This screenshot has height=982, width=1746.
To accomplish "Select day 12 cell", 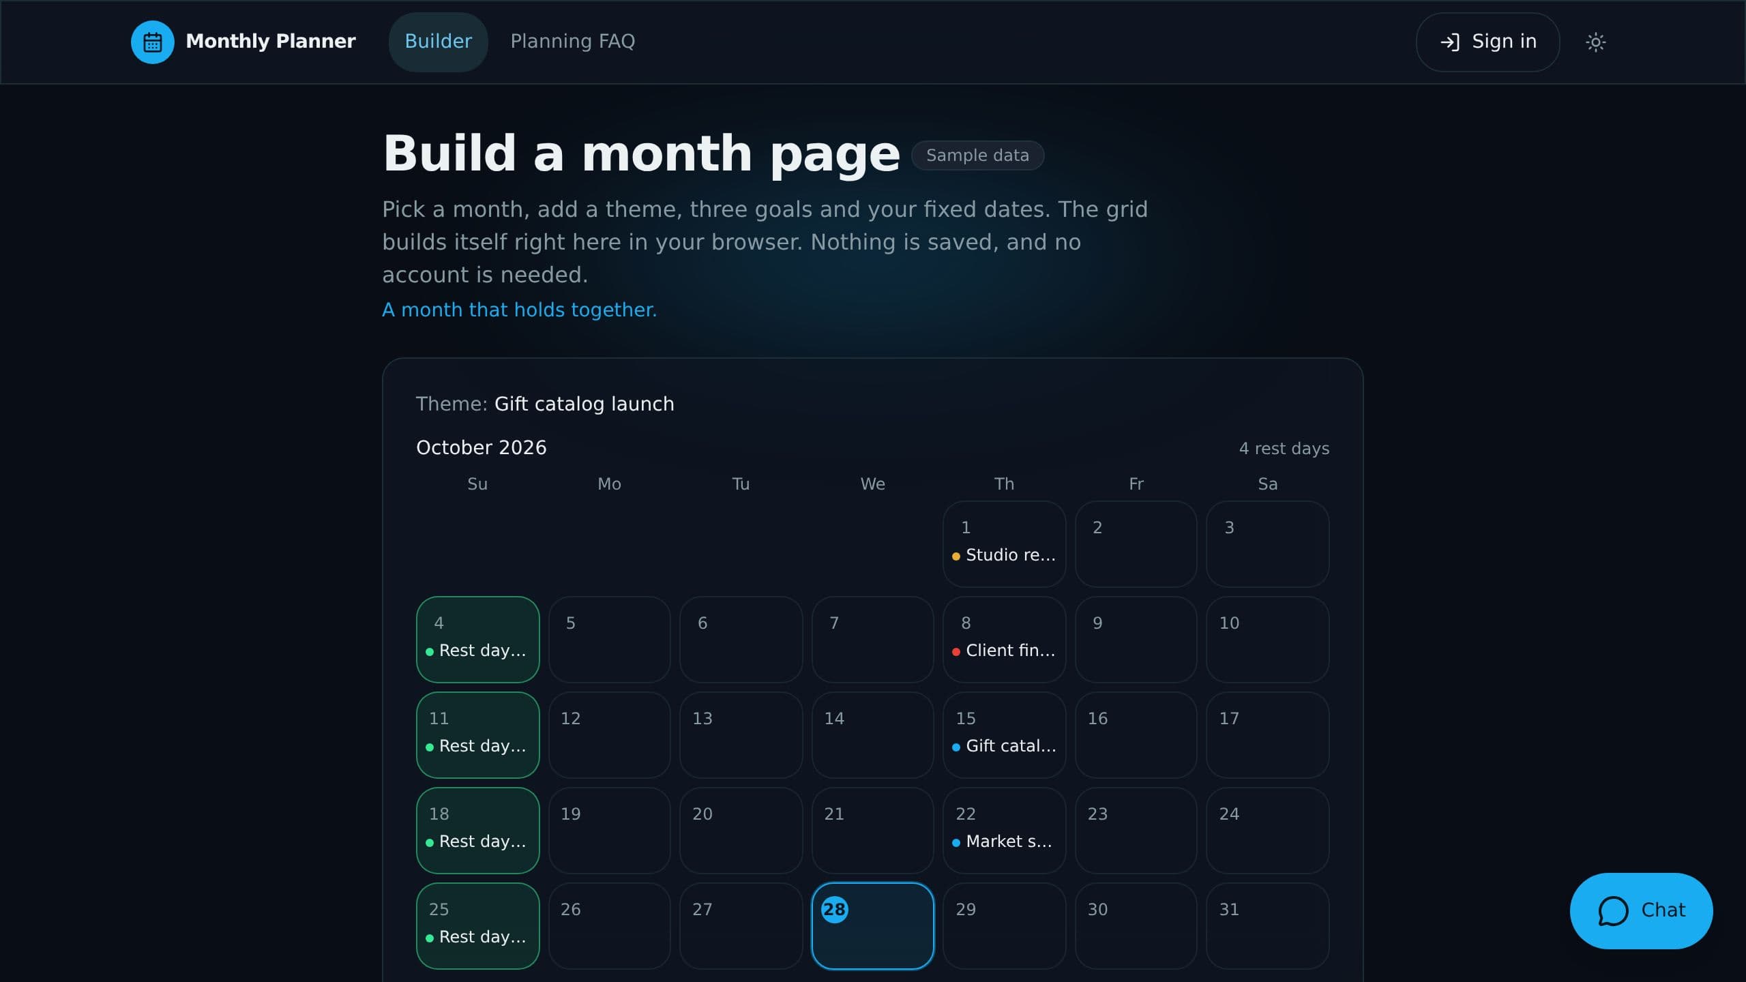I will pyautogui.click(x=609, y=734).
